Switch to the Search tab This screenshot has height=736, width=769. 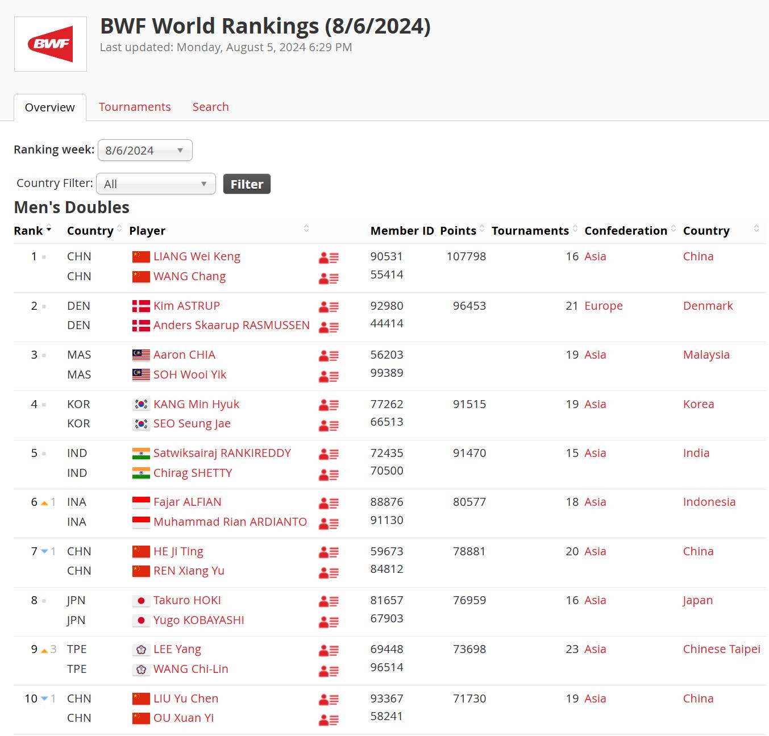click(x=210, y=107)
